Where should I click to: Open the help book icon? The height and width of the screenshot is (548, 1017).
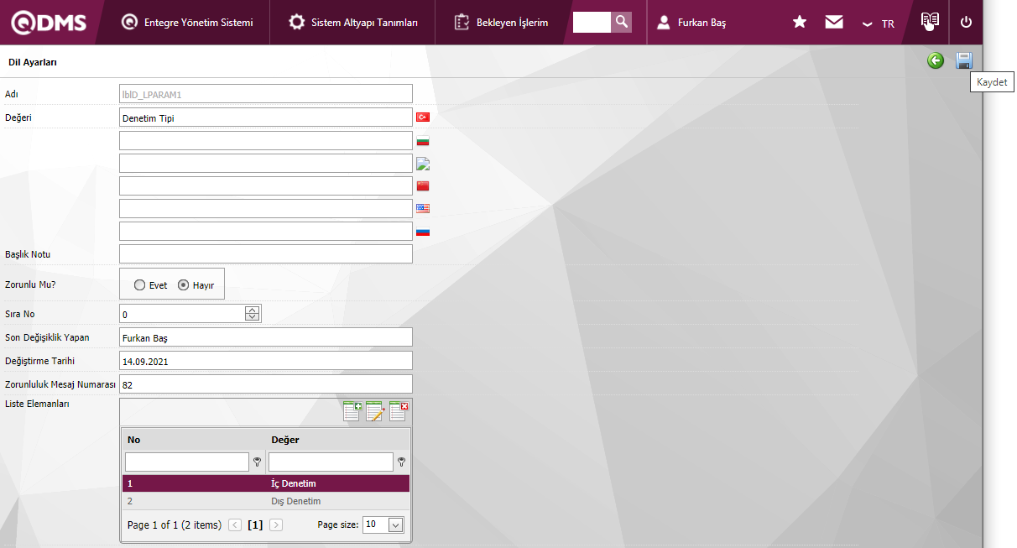(x=930, y=22)
